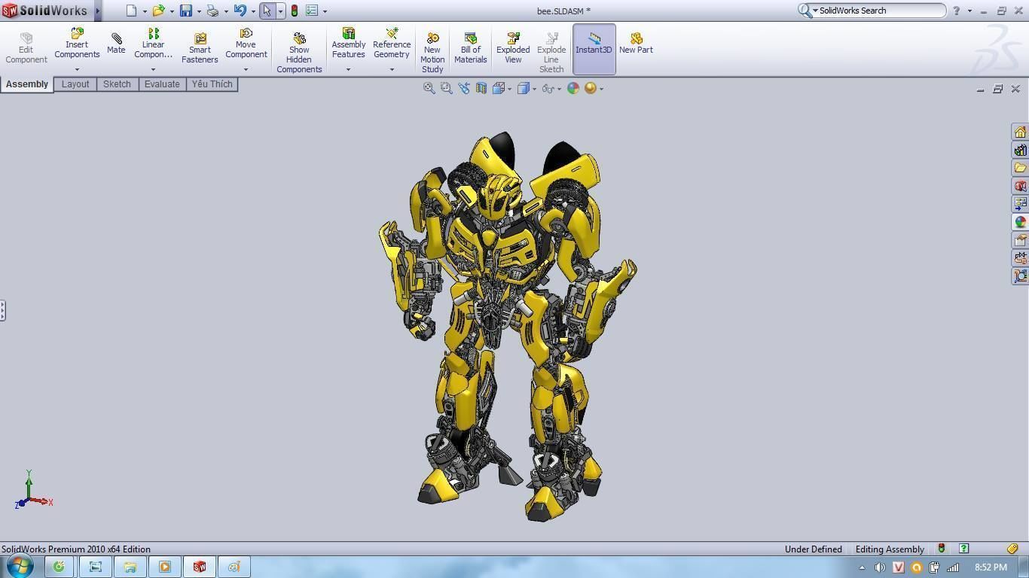Click the Open file folder icon

point(158,11)
